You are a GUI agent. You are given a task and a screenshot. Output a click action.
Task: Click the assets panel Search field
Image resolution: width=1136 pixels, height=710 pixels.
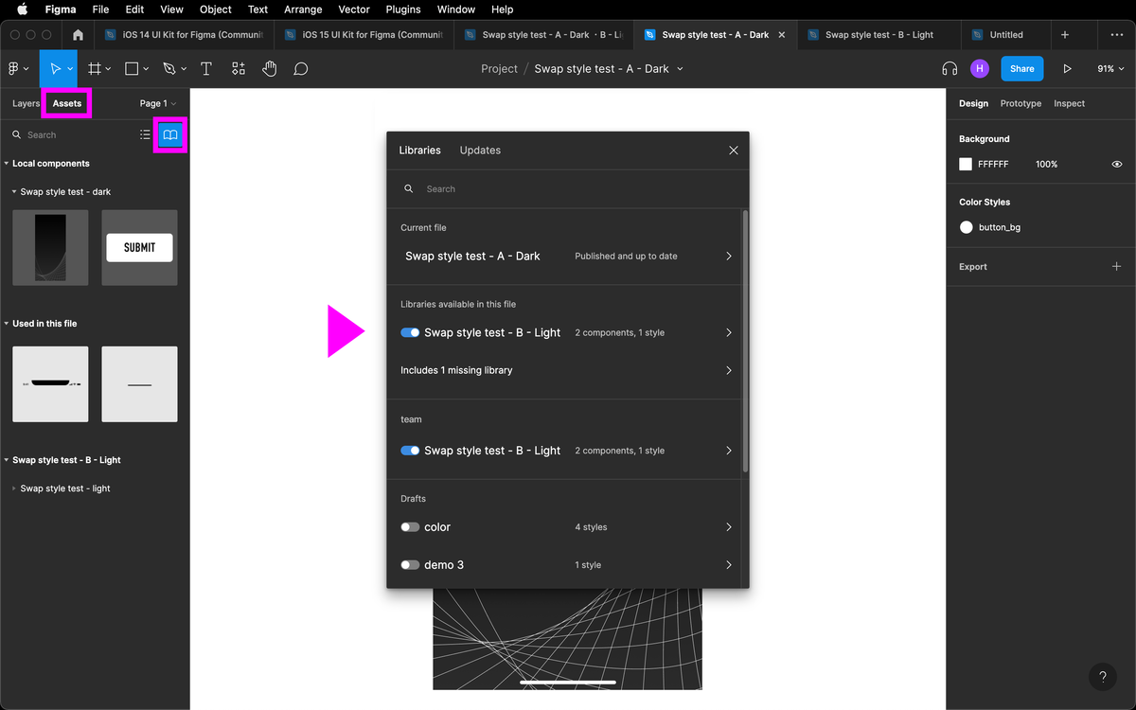[69, 135]
